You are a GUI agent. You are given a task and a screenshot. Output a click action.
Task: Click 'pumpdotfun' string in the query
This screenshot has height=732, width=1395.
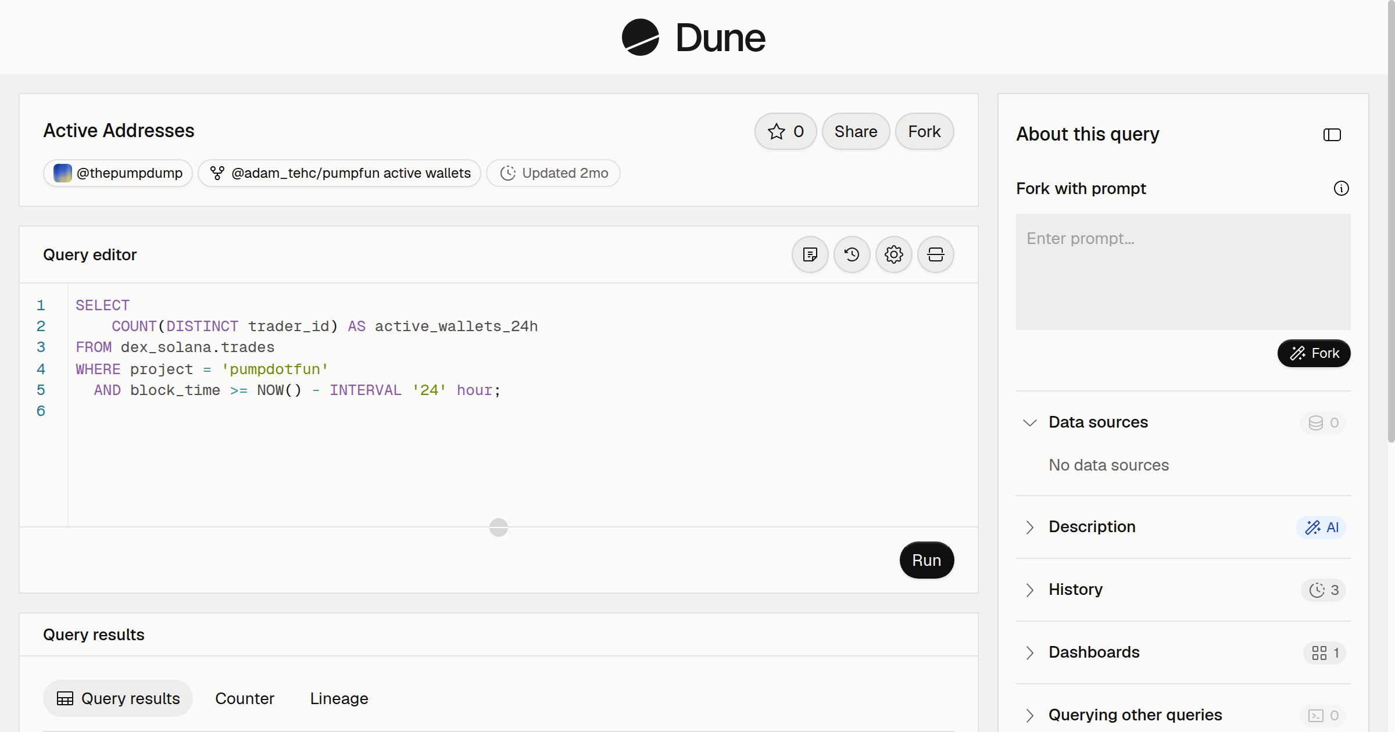coord(275,369)
